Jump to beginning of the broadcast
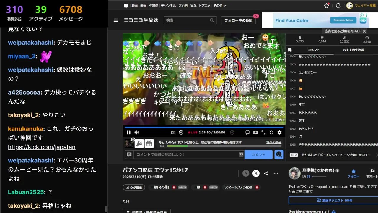Screen dimensions: 378x213 coord(173,133)
